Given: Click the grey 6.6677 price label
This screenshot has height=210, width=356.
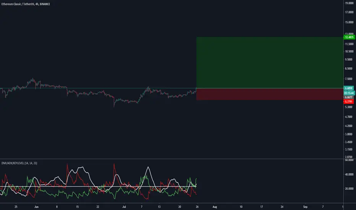Looking at the screenshot, I should tap(348, 97).
